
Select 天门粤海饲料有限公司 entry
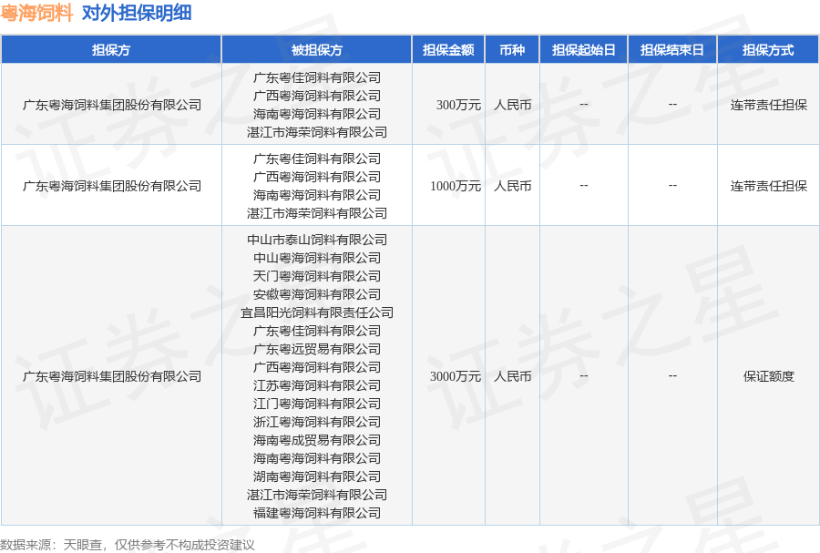tap(317, 276)
